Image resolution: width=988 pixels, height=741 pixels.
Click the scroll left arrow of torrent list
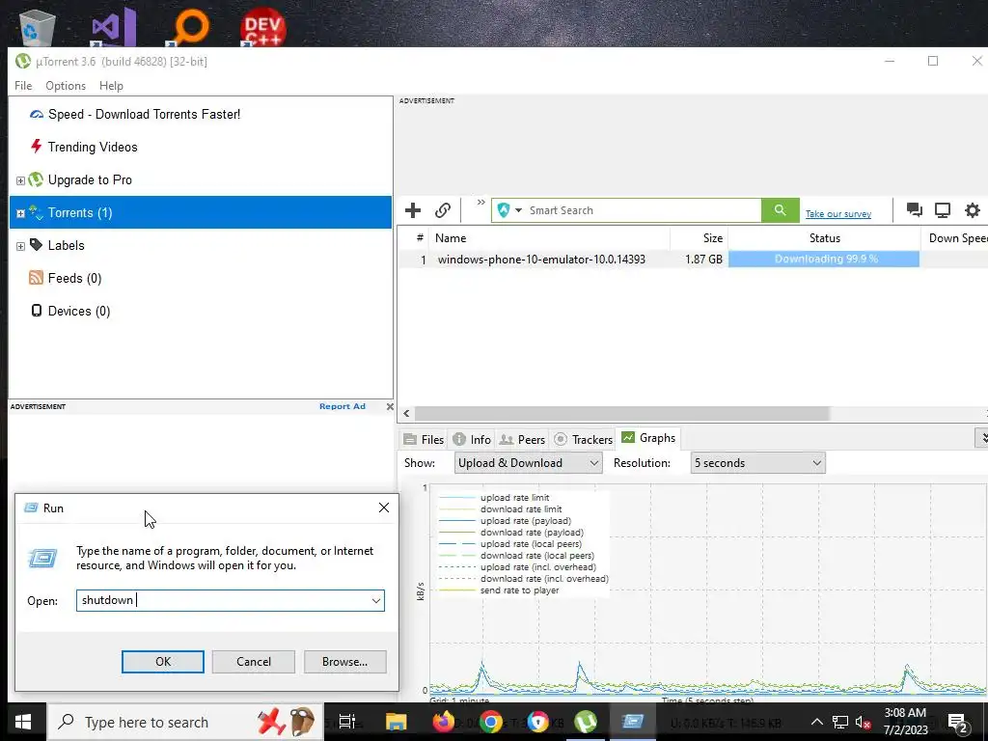coord(406,413)
